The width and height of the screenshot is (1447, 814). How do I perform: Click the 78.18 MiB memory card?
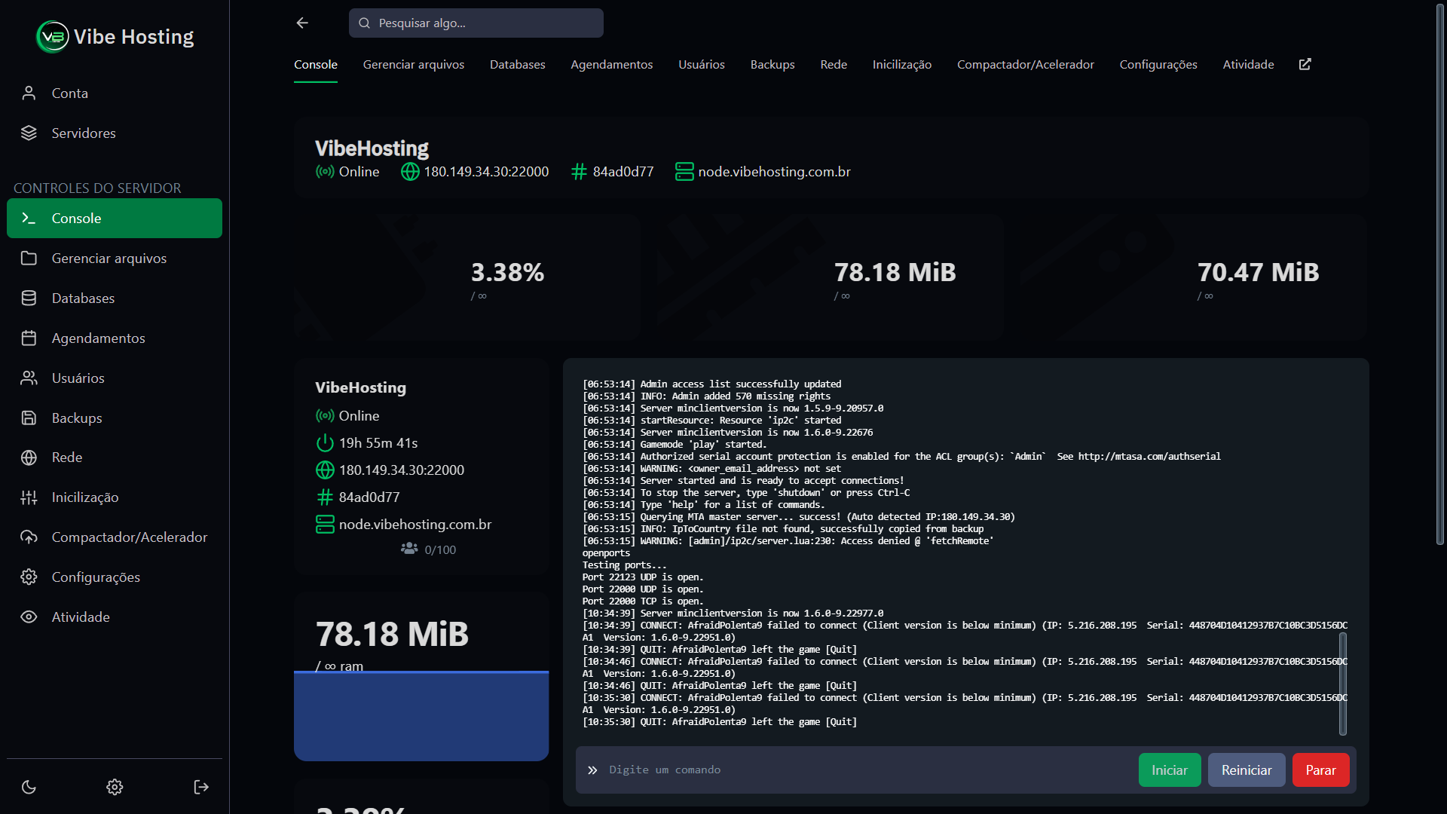831,277
